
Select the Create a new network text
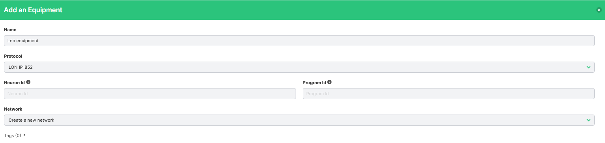31,120
